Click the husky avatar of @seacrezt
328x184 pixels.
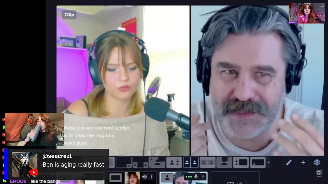click(25, 164)
